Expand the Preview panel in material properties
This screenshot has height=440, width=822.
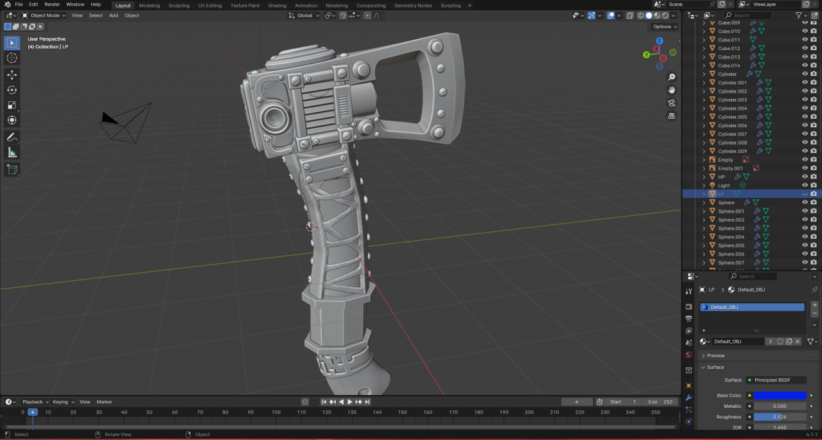click(x=715, y=355)
